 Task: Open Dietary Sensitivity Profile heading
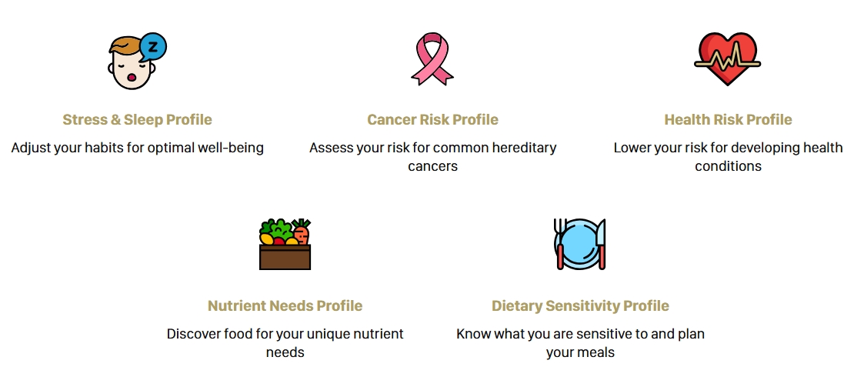[x=580, y=306]
